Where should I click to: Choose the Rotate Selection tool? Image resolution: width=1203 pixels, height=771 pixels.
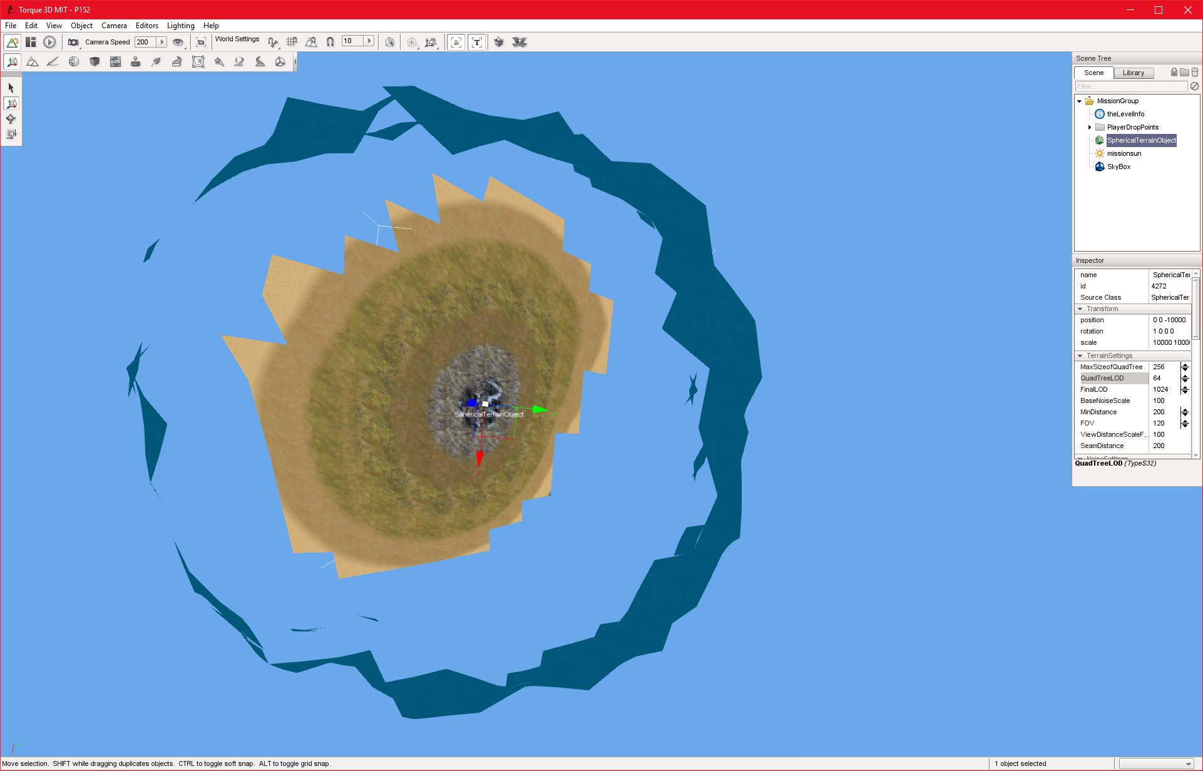tap(11, 119)
